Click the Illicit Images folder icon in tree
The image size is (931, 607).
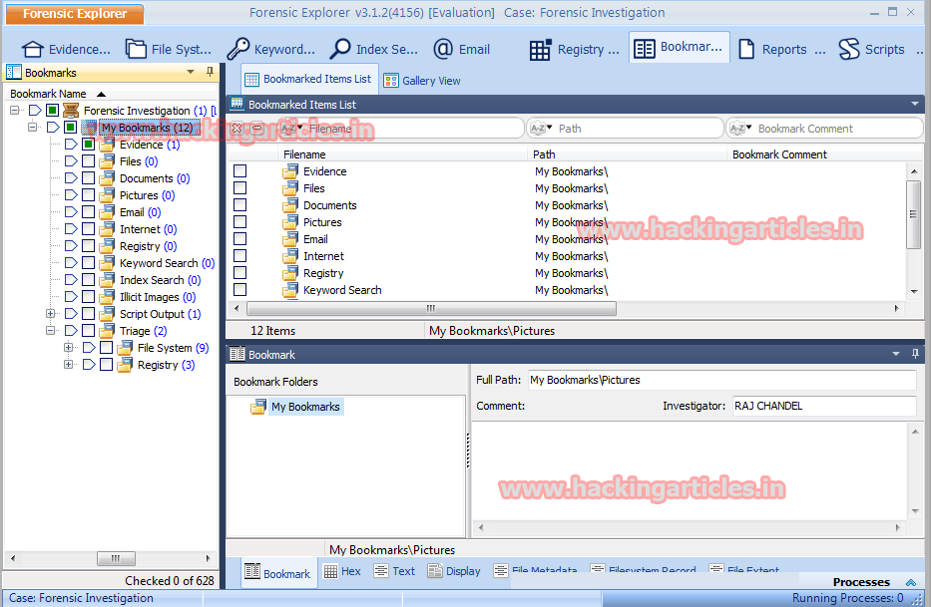pos(107,297)
